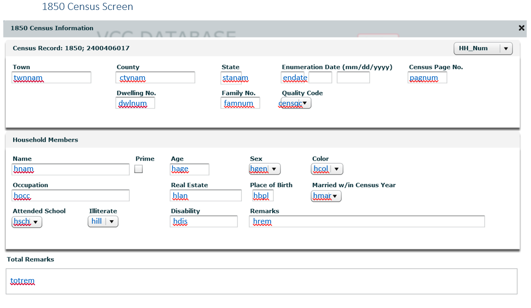Screen dimensions: 531x308
Task: Select the Dwelling No. field
Action: 135,103
